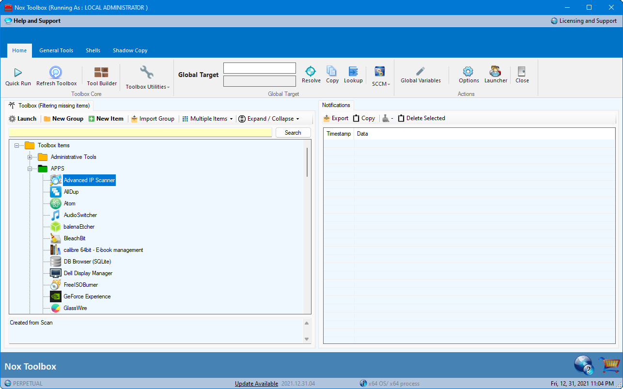623x389 pixels.
Task: Select the FreeISOBurner icon
Action: 56,285
